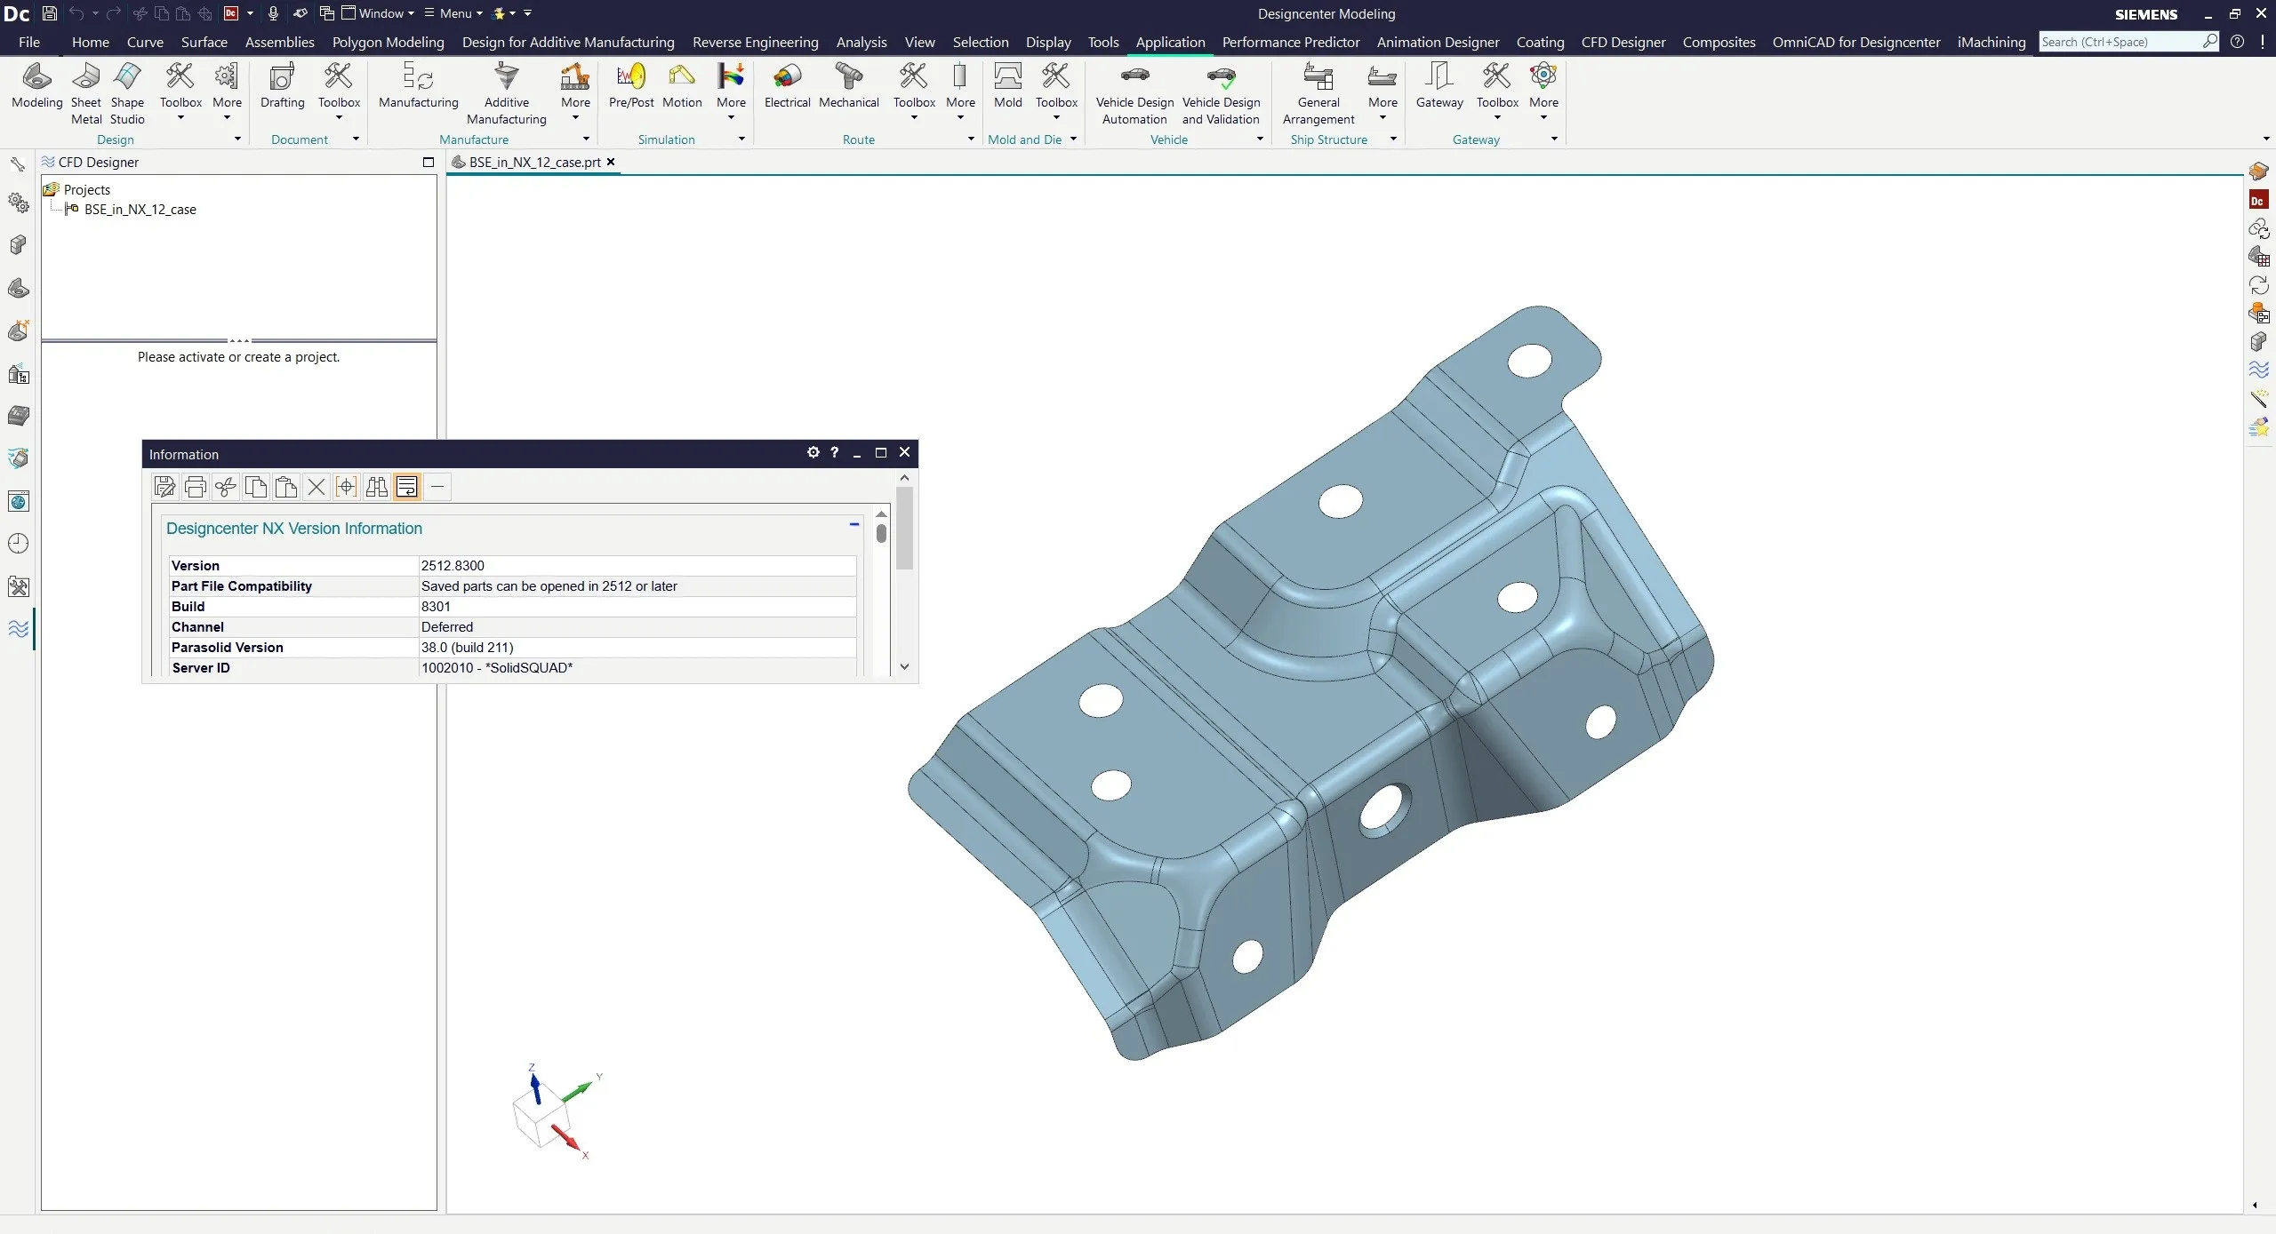
Task: Click the Paste icon in Information window
Action: tap(285, 487)
